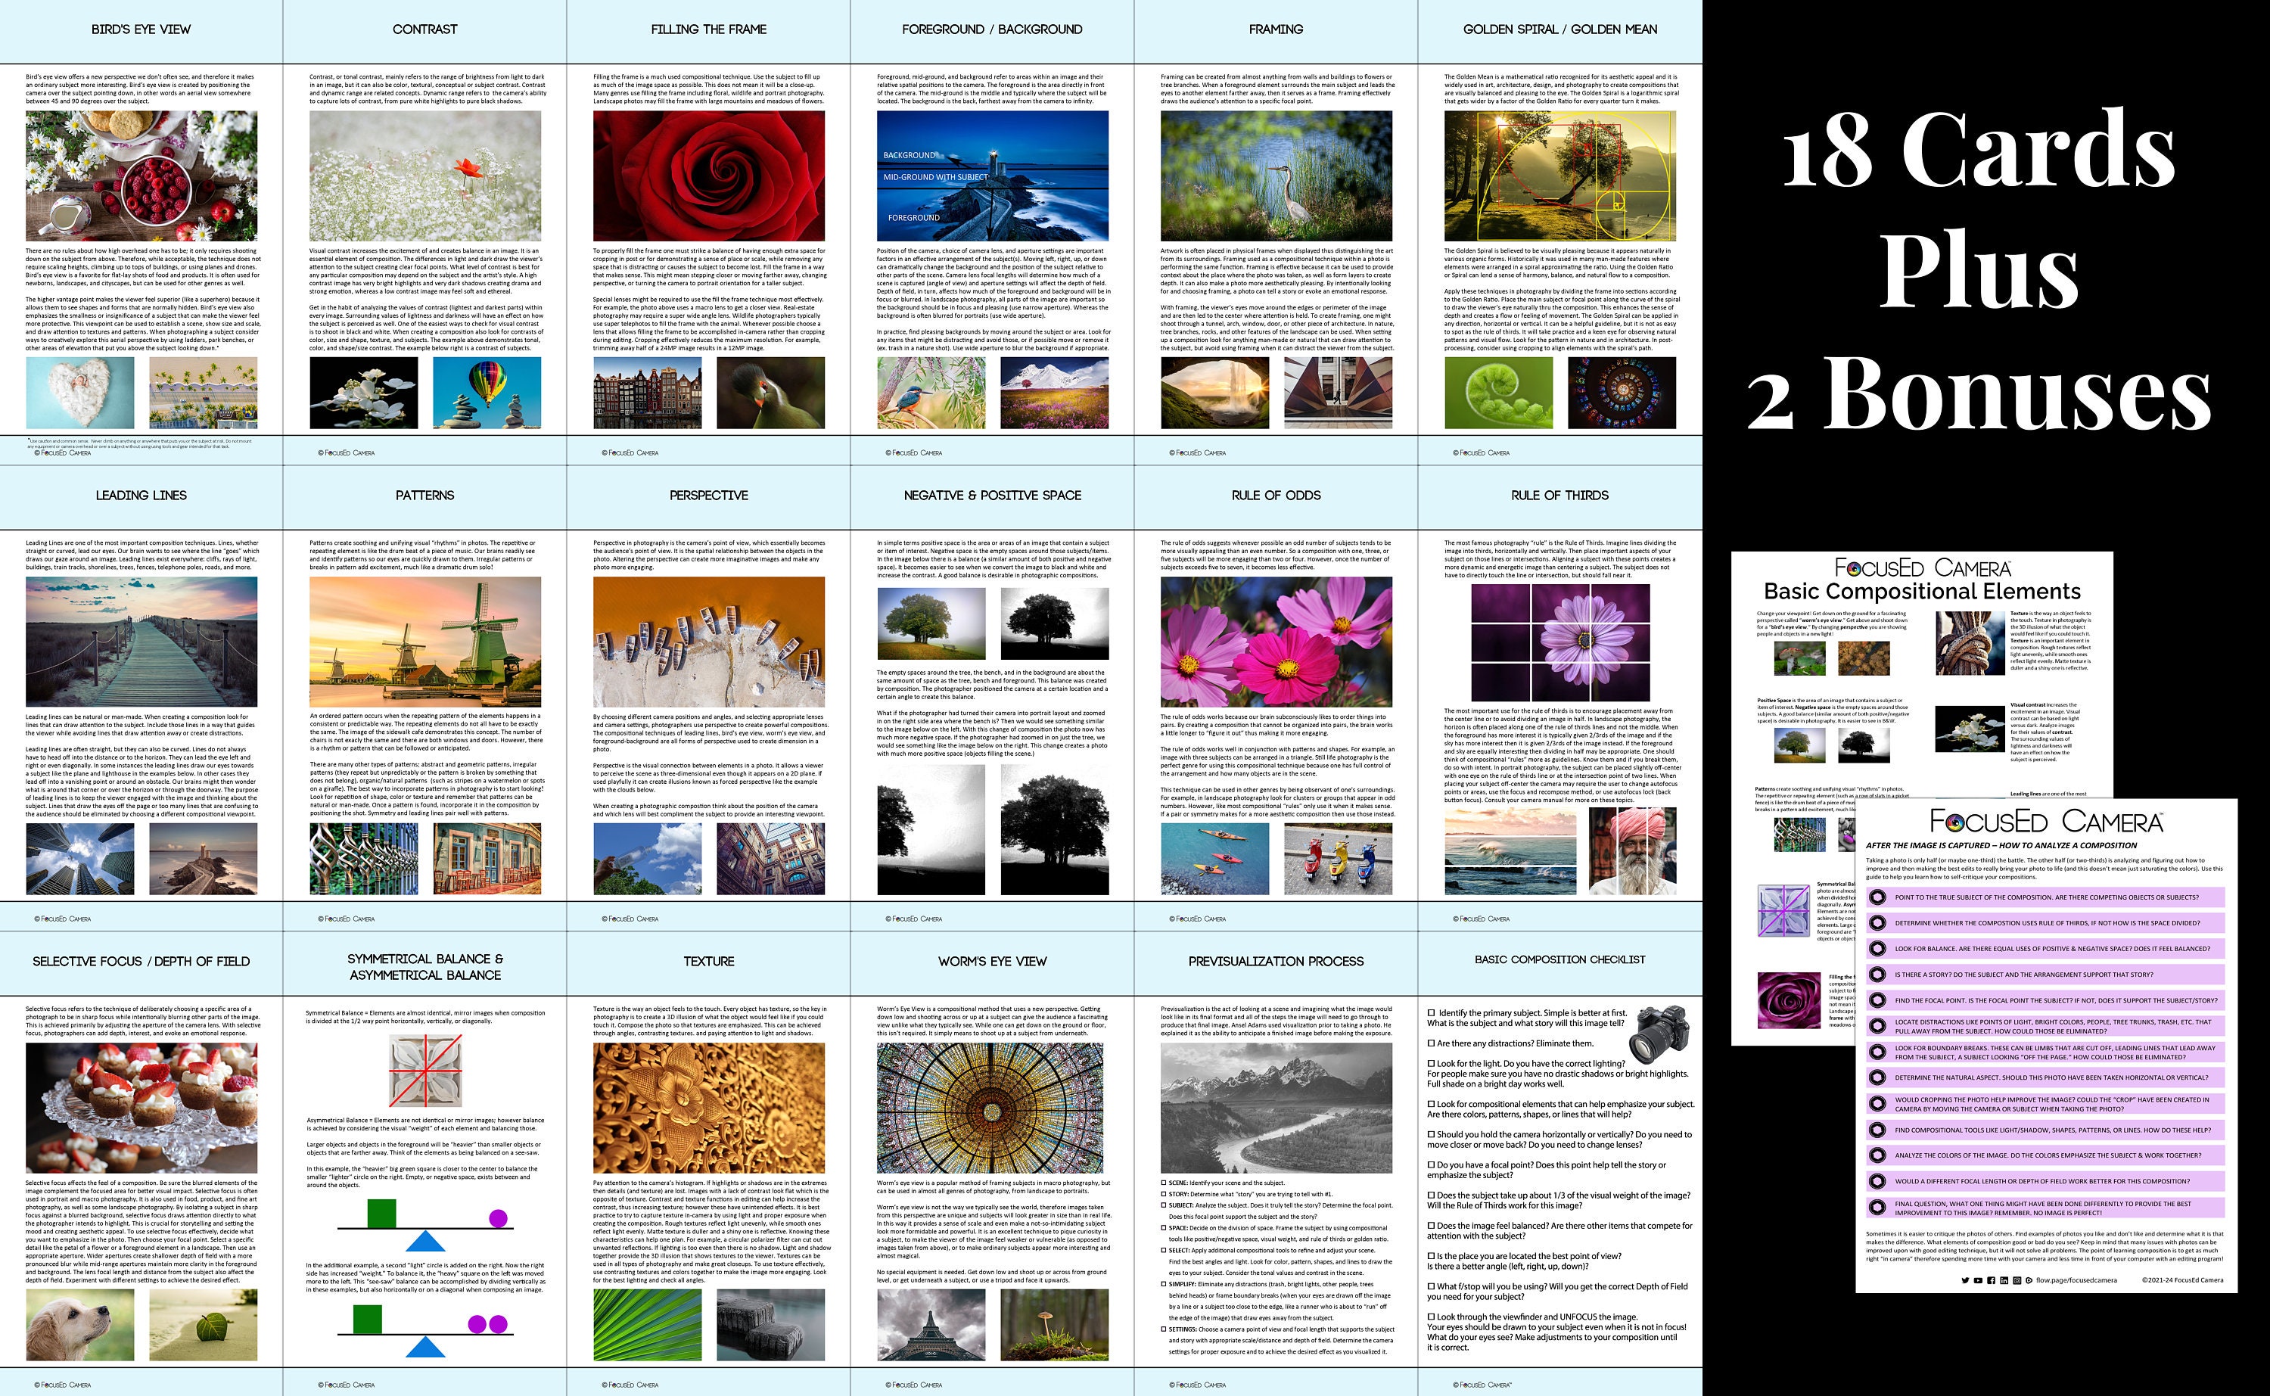Check the 'Identify the primary subject' checkbox
Image resolution: width=2270 pixels, height=1396 pixels.
click(x=1432, y=1014)
